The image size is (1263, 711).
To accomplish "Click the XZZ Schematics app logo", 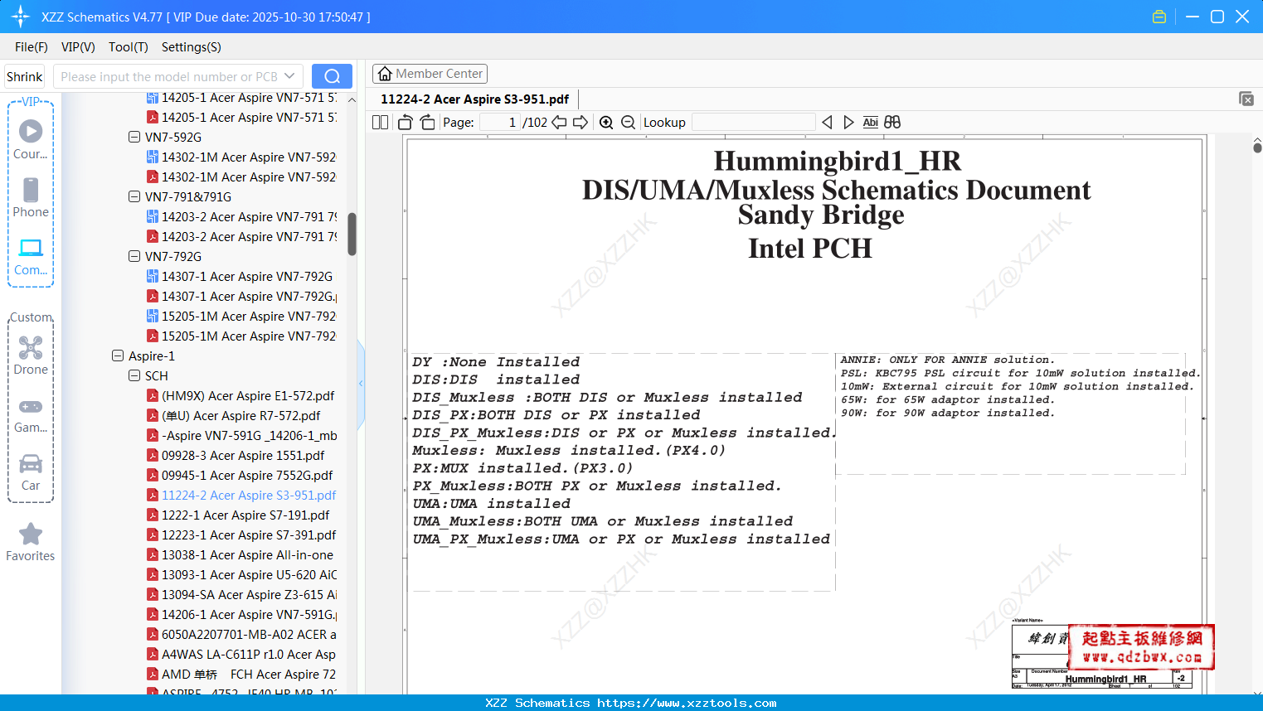I will pos(21,17).
